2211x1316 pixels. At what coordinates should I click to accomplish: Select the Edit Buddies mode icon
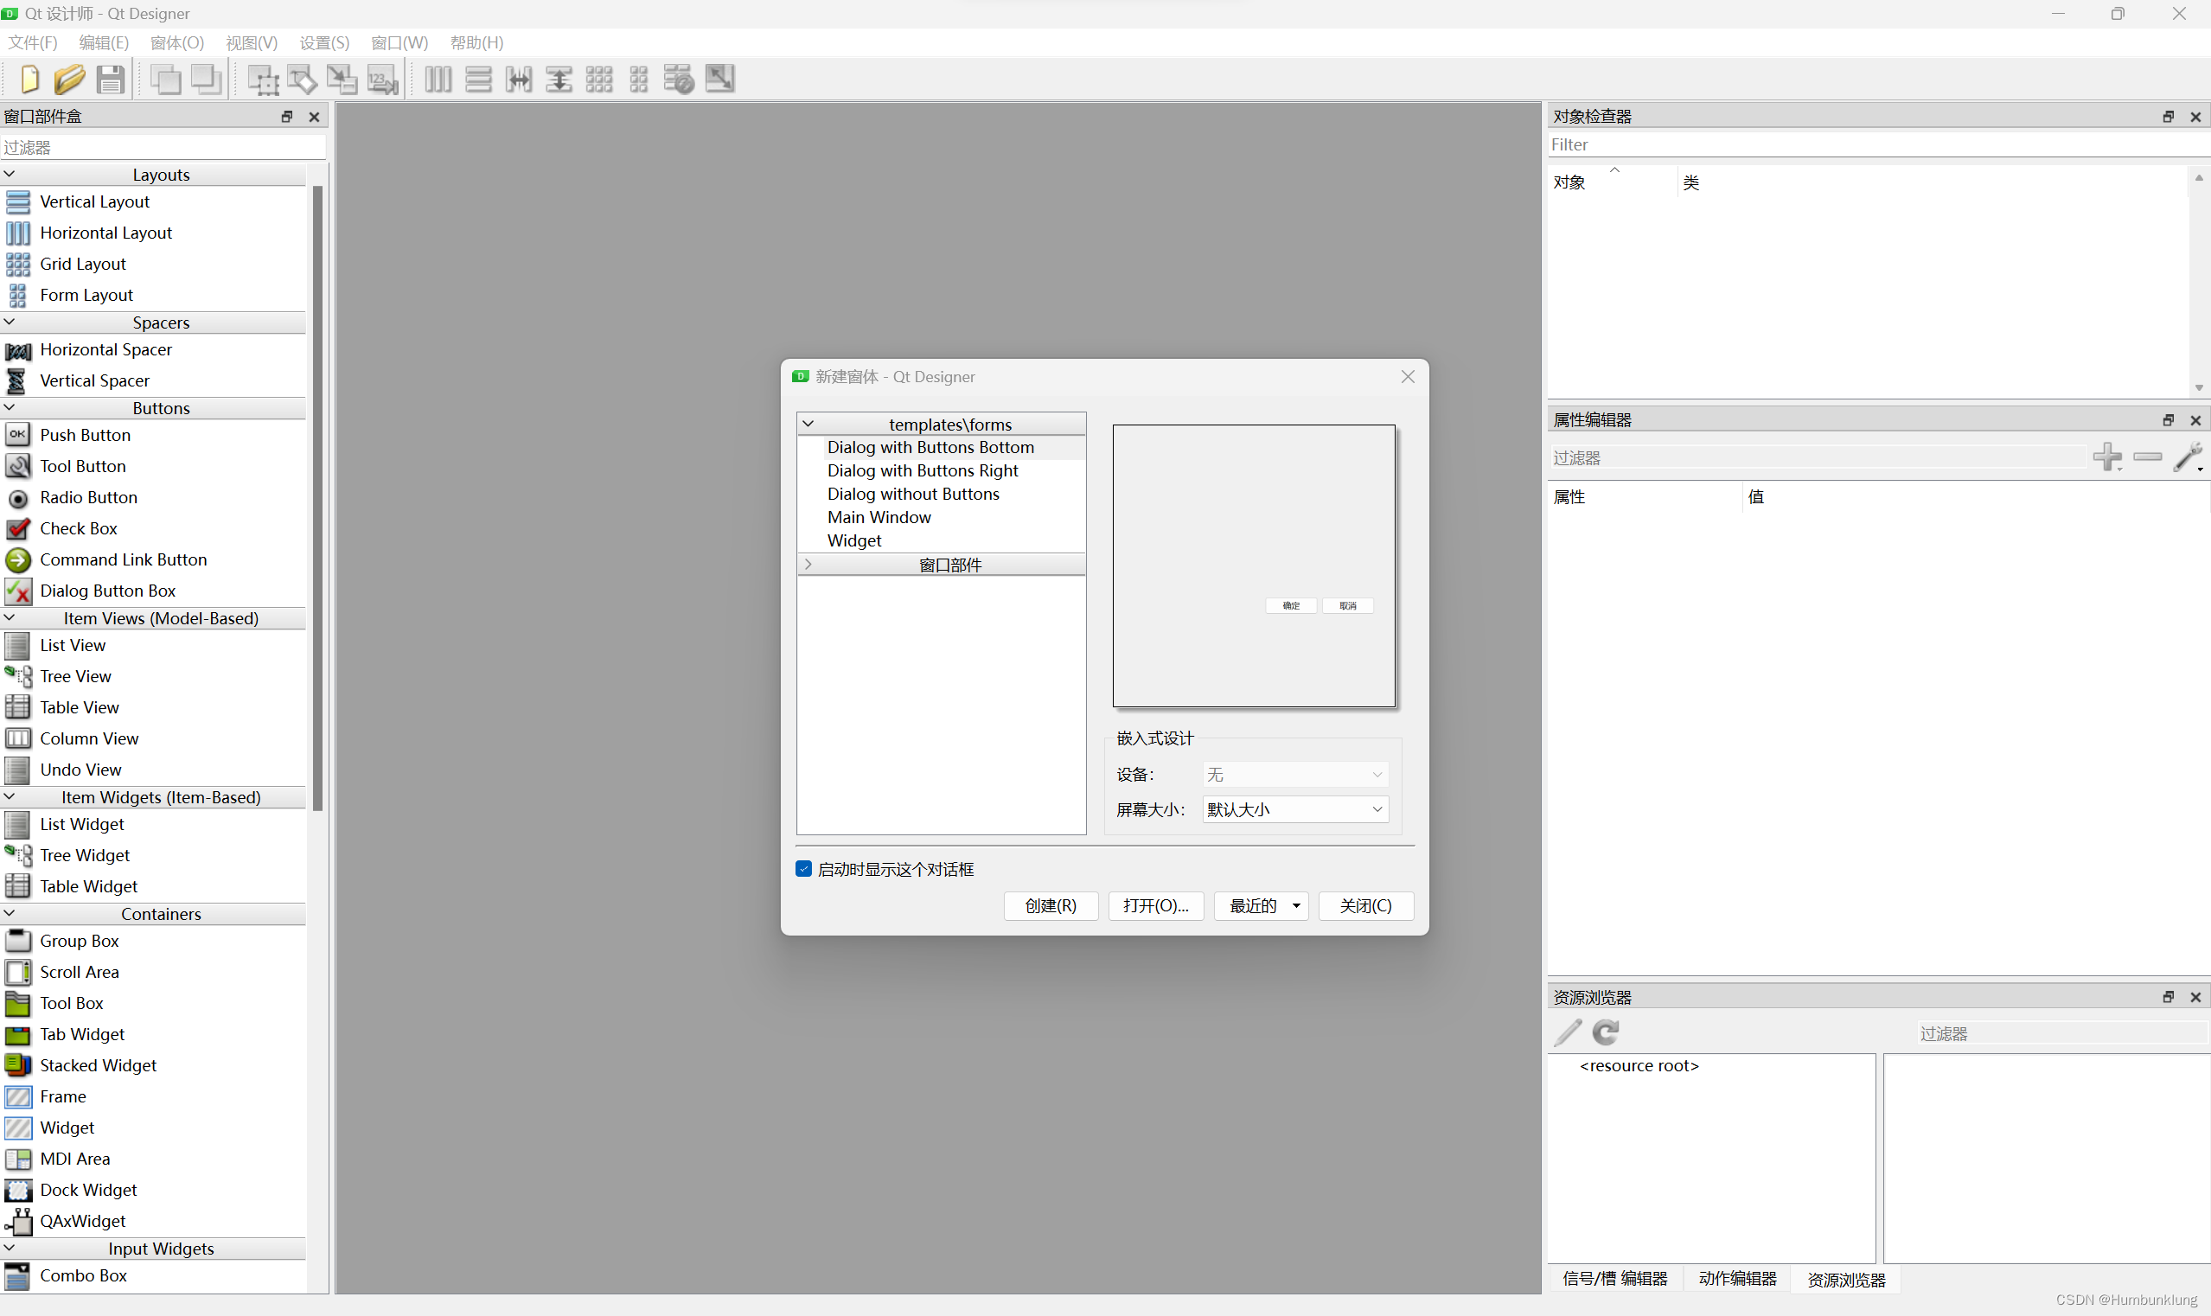[x=342, y=80]
